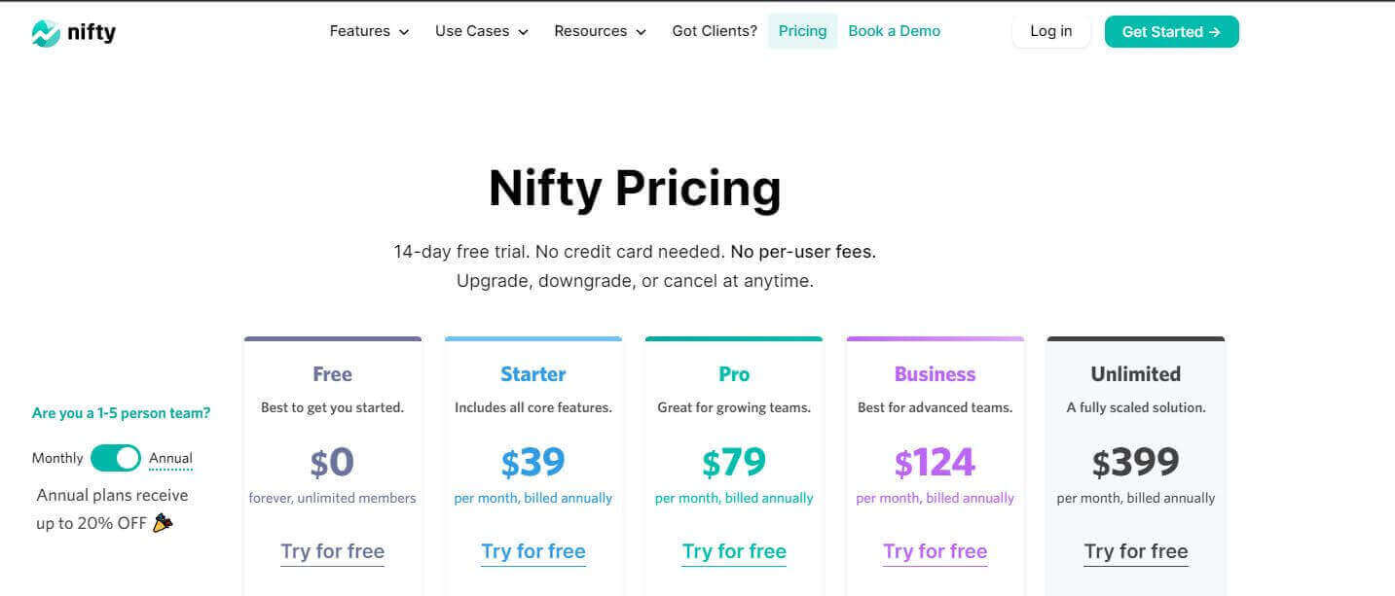This screenshot has height=596, width=1395.
Task: Expand the Features dropdown
Action: 369,31
